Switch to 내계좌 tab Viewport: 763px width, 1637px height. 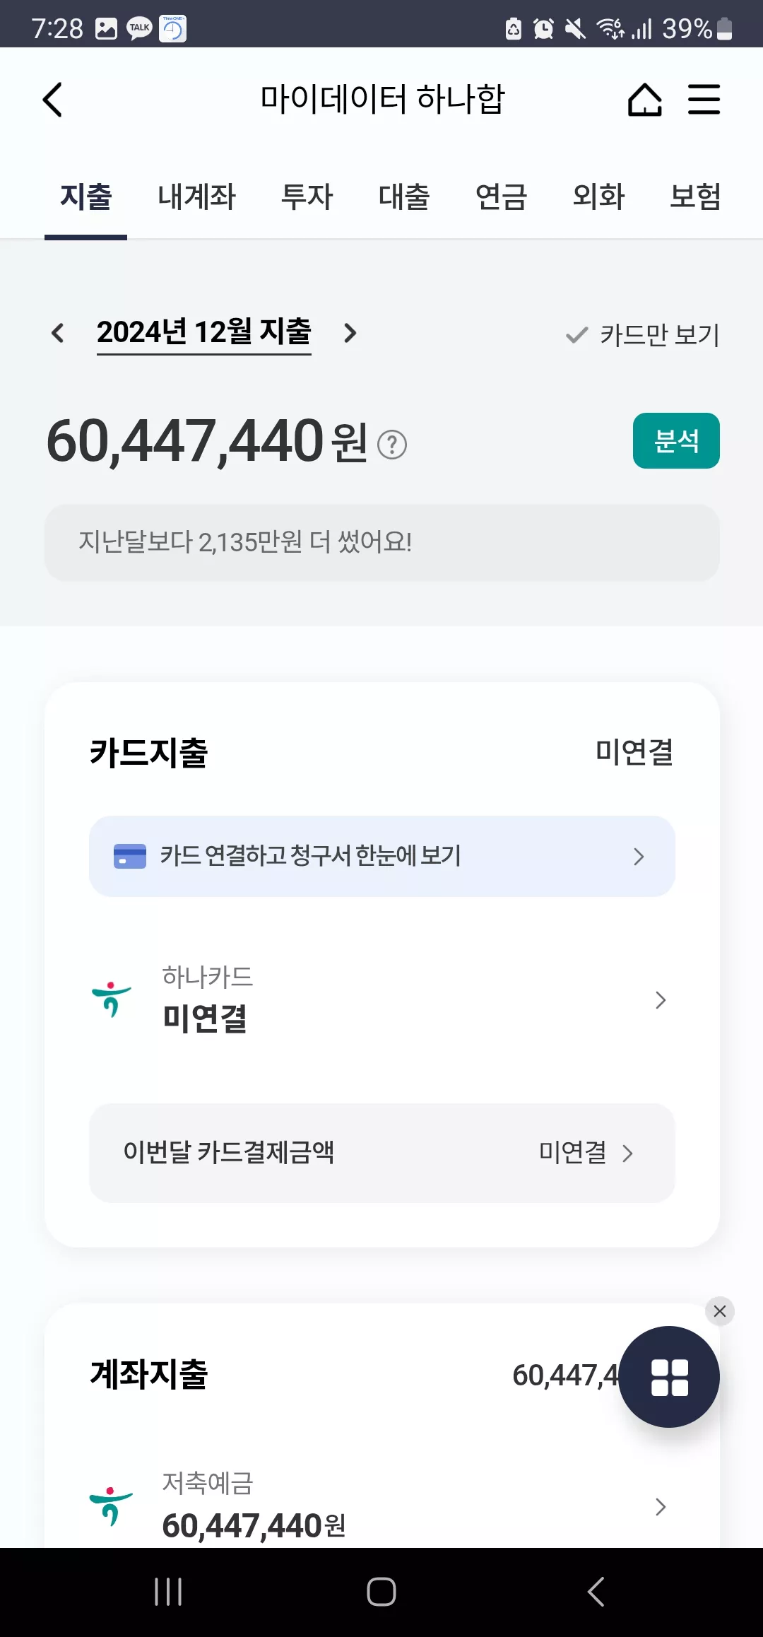pos(196,197)
